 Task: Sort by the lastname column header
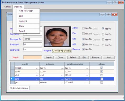pos(52,64)
